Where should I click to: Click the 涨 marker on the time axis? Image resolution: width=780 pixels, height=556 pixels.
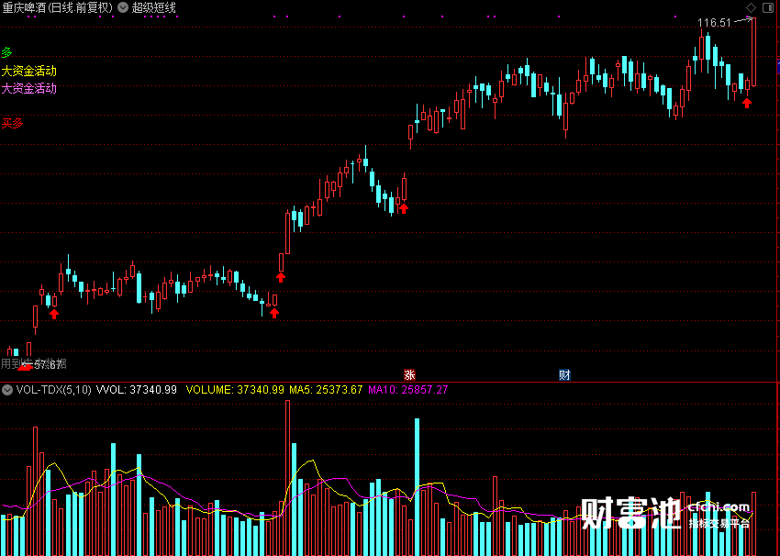(409, 375)
